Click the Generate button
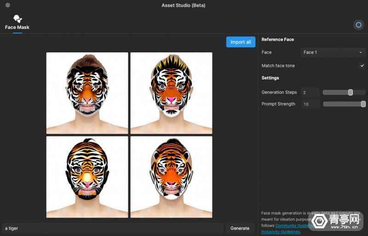Screen dimensions: 368x236 click(240, 228)
